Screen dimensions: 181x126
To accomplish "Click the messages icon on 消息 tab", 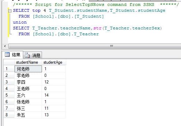I will coord(27,55).
